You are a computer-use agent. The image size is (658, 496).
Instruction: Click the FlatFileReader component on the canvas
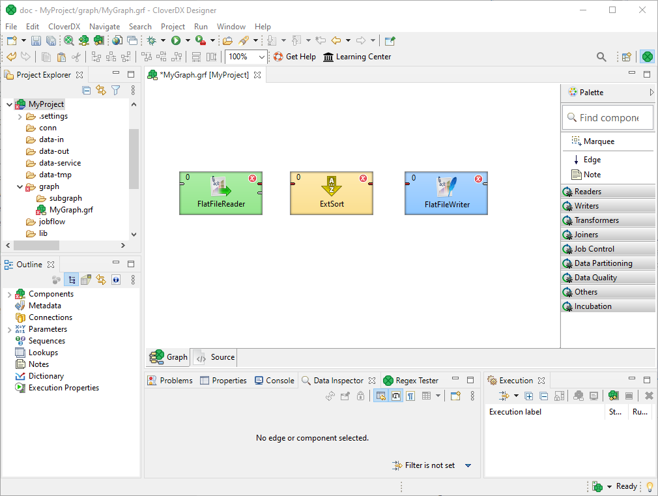(x=221, y=193)
